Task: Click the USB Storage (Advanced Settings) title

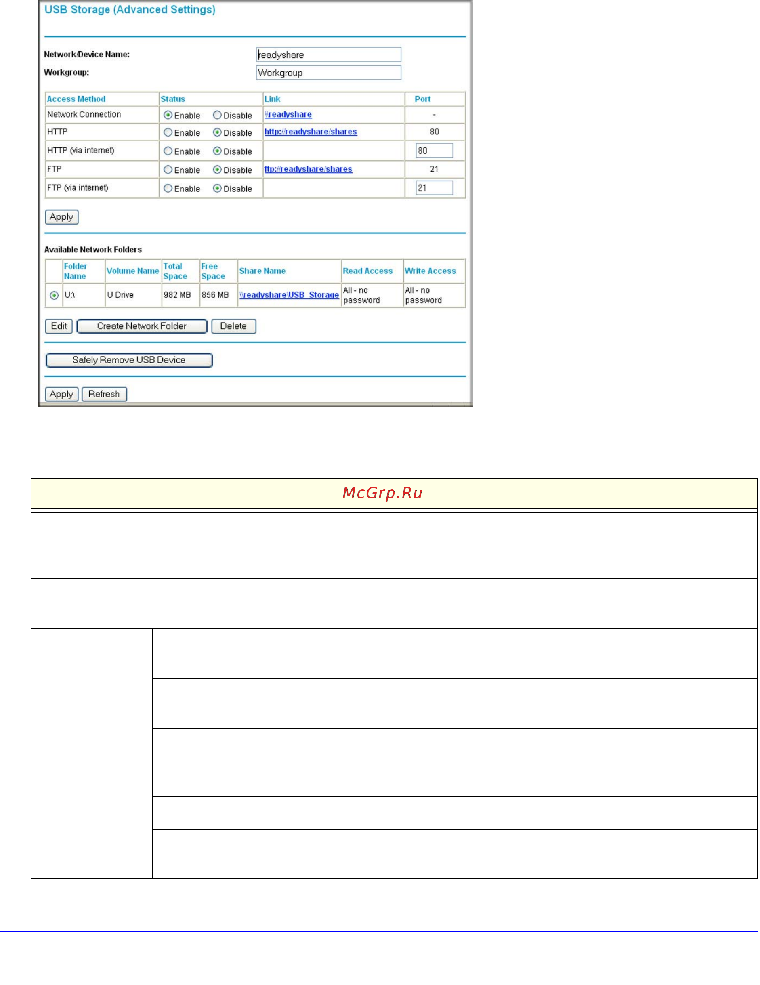Action: (130, 9)
